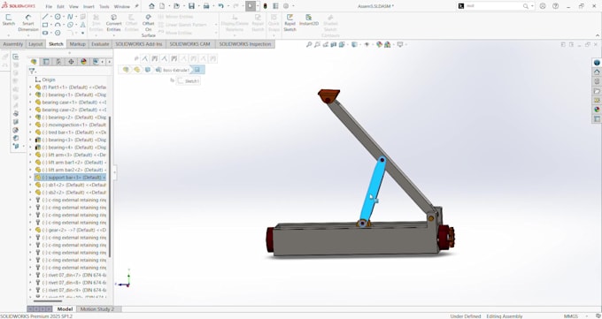Click Zoom to Area in heads-up toolbar
602x319 pixels.
click(x=317, y=44)
